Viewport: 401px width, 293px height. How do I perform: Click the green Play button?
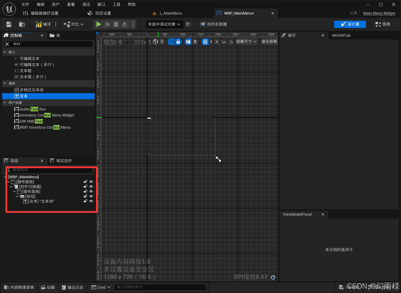99,24
